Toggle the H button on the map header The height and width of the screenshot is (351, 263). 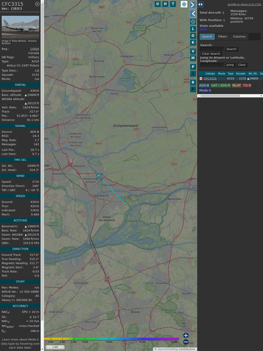click(165, 4)
